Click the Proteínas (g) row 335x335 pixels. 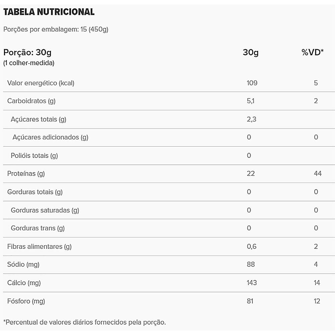tap(26, 174)
